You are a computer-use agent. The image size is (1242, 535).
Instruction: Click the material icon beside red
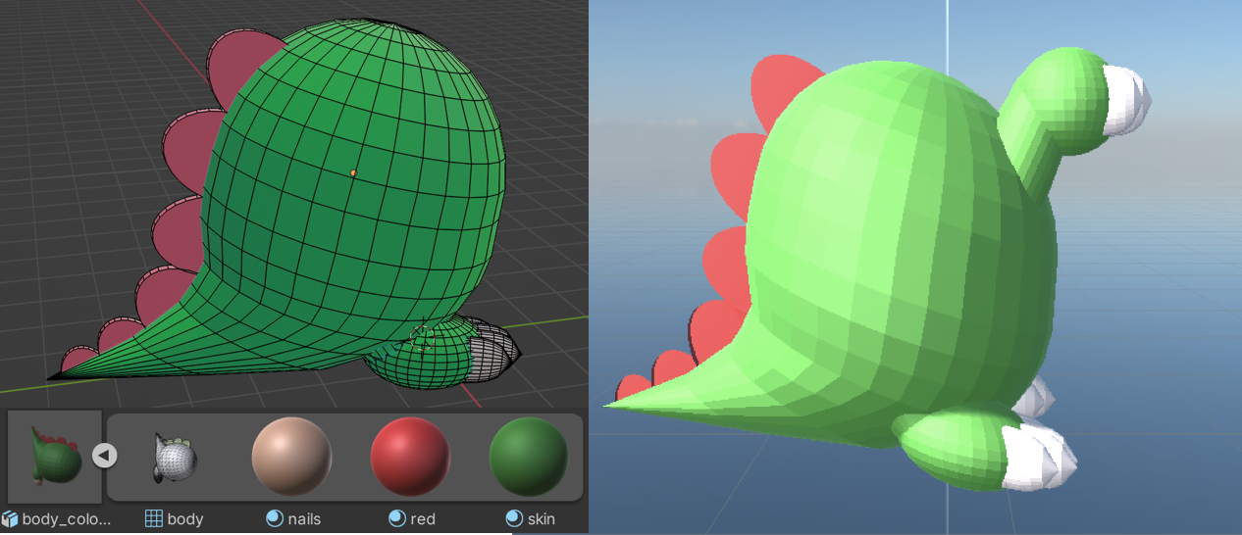(397, 518)
